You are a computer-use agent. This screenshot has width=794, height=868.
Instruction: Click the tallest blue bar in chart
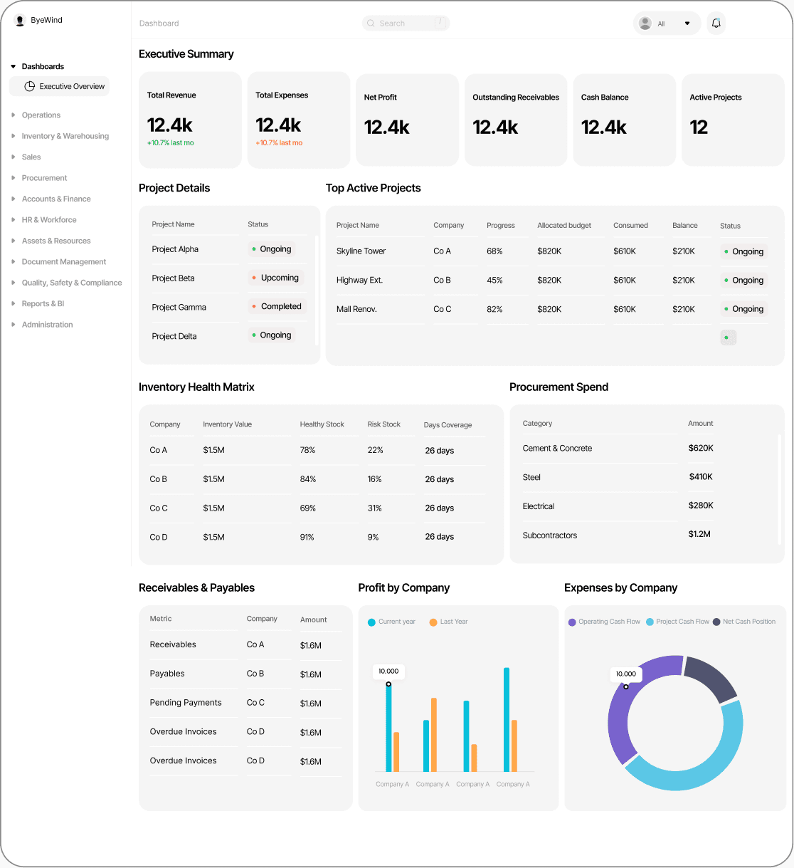click(x=507, y=720)
